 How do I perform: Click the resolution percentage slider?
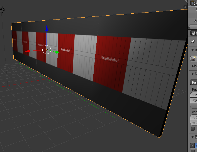[x=194, y=106]
